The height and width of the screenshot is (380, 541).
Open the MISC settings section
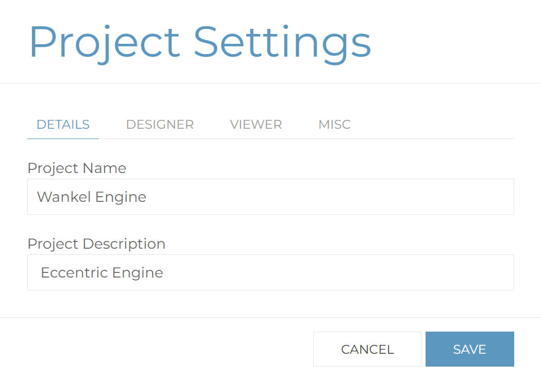coord(334,124)
